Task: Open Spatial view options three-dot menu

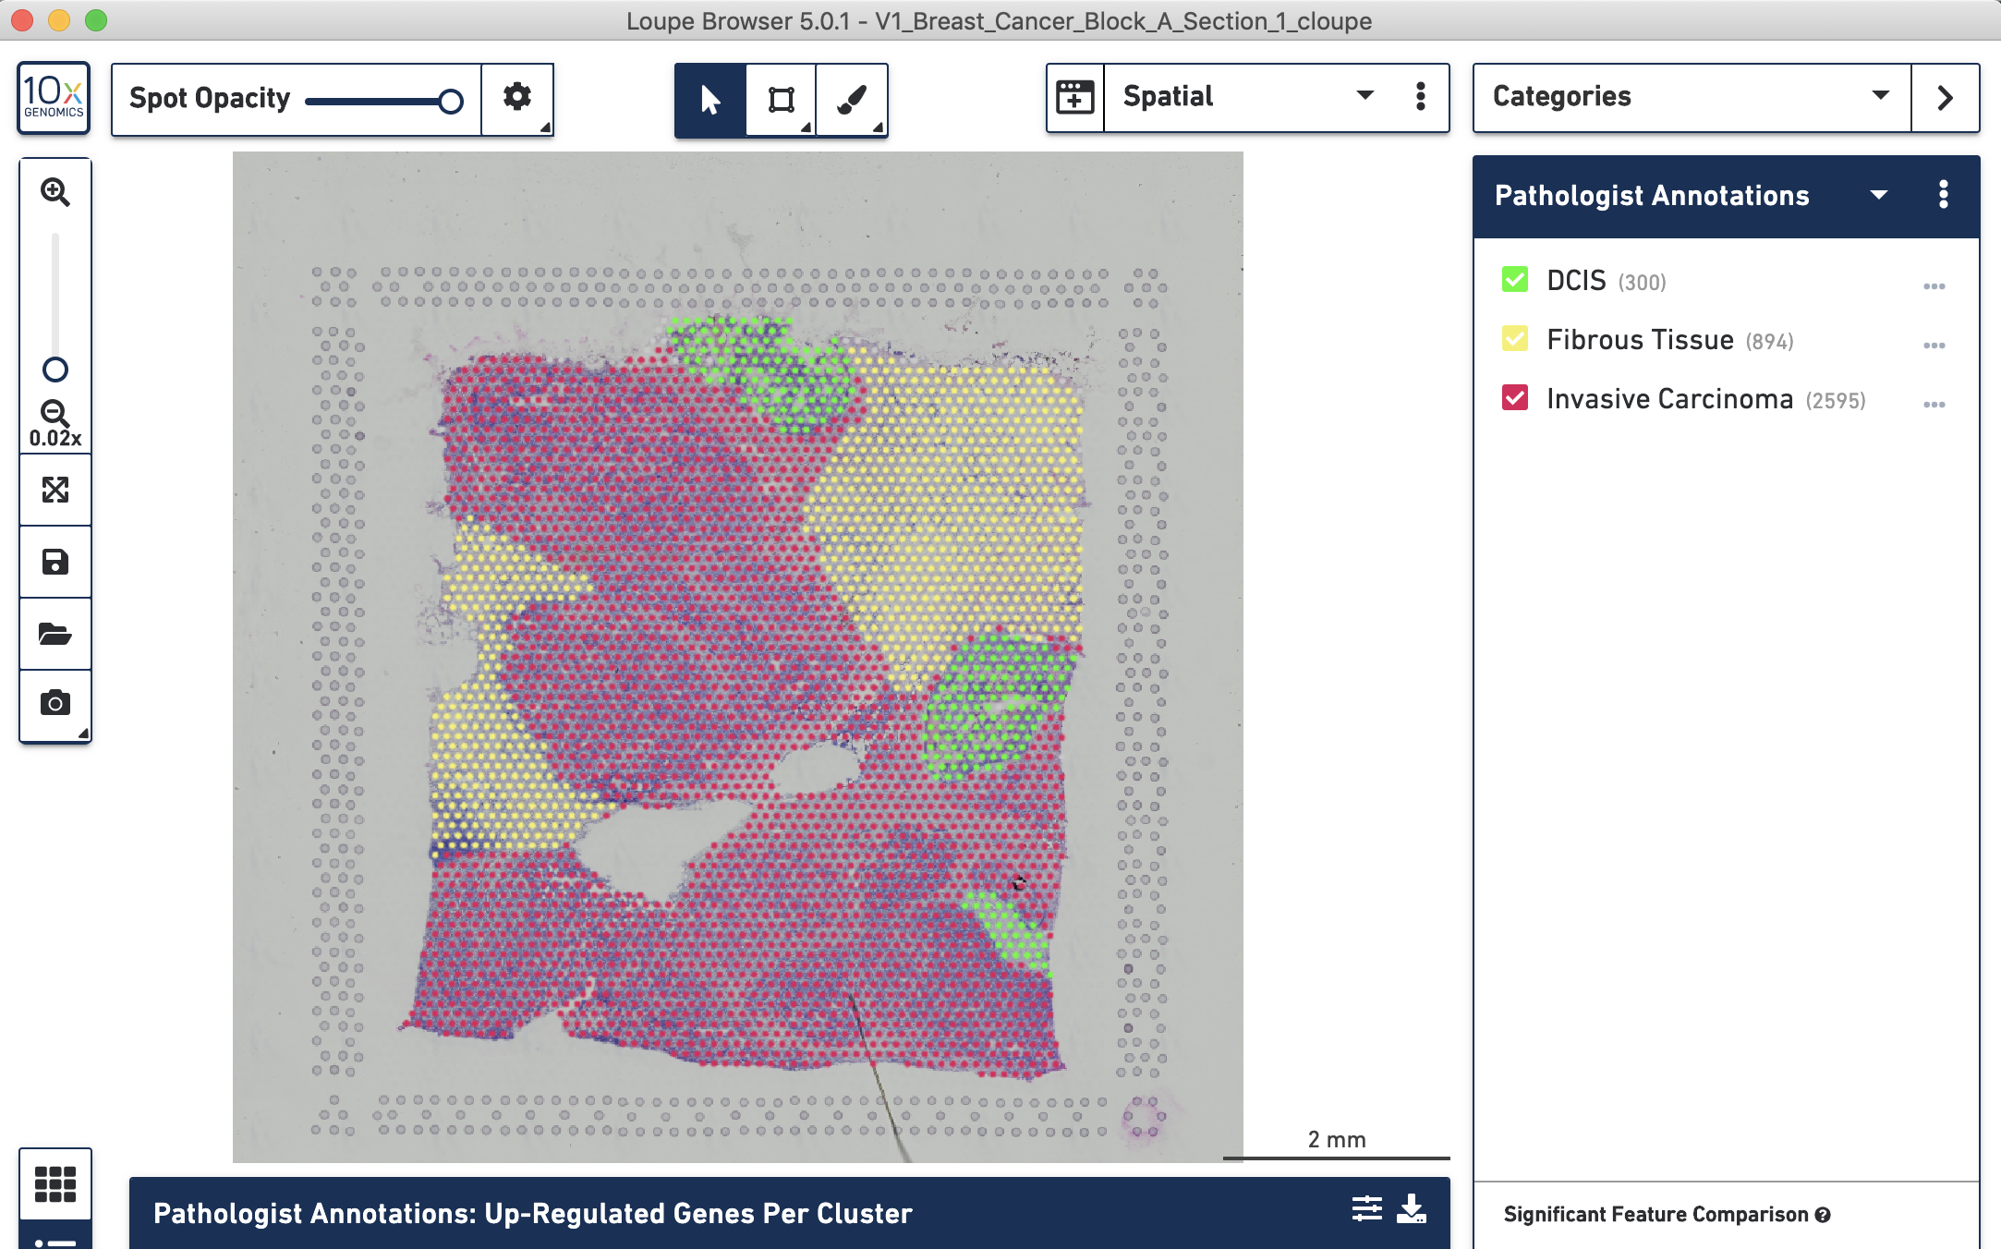Action: click(x=1421, y=97)
